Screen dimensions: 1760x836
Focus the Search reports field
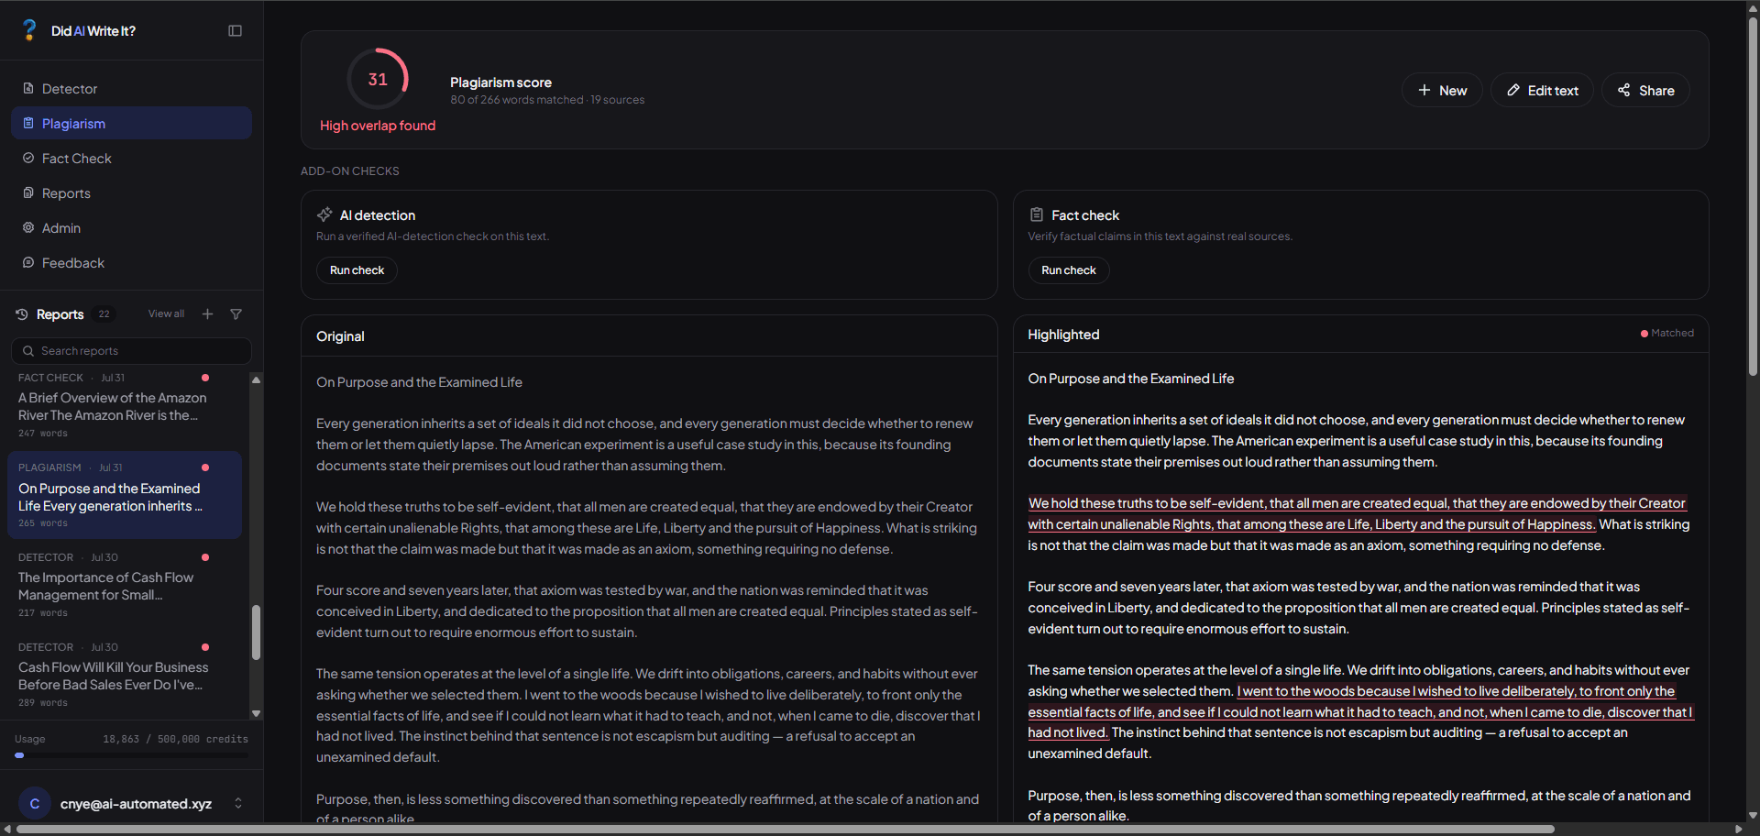pos(131,351)
